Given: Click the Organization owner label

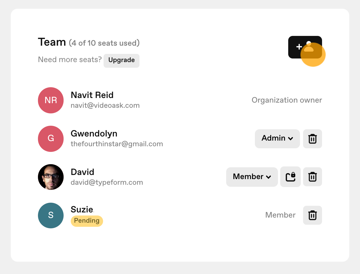Looking at the screenshot, I should (287, 100).
